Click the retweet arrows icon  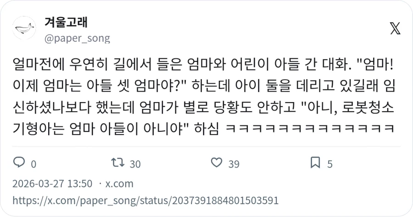[117, 163]
